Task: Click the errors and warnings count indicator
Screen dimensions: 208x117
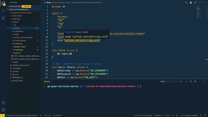Action: 47,115
